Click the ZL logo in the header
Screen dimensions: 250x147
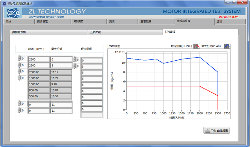click(14, 13)
